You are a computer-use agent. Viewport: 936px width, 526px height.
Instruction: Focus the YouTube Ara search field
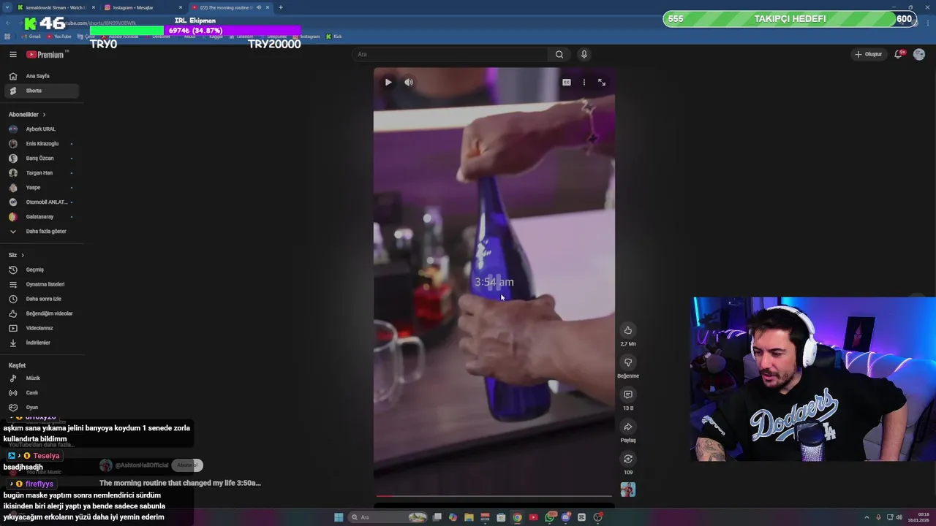tap(450, 54)
